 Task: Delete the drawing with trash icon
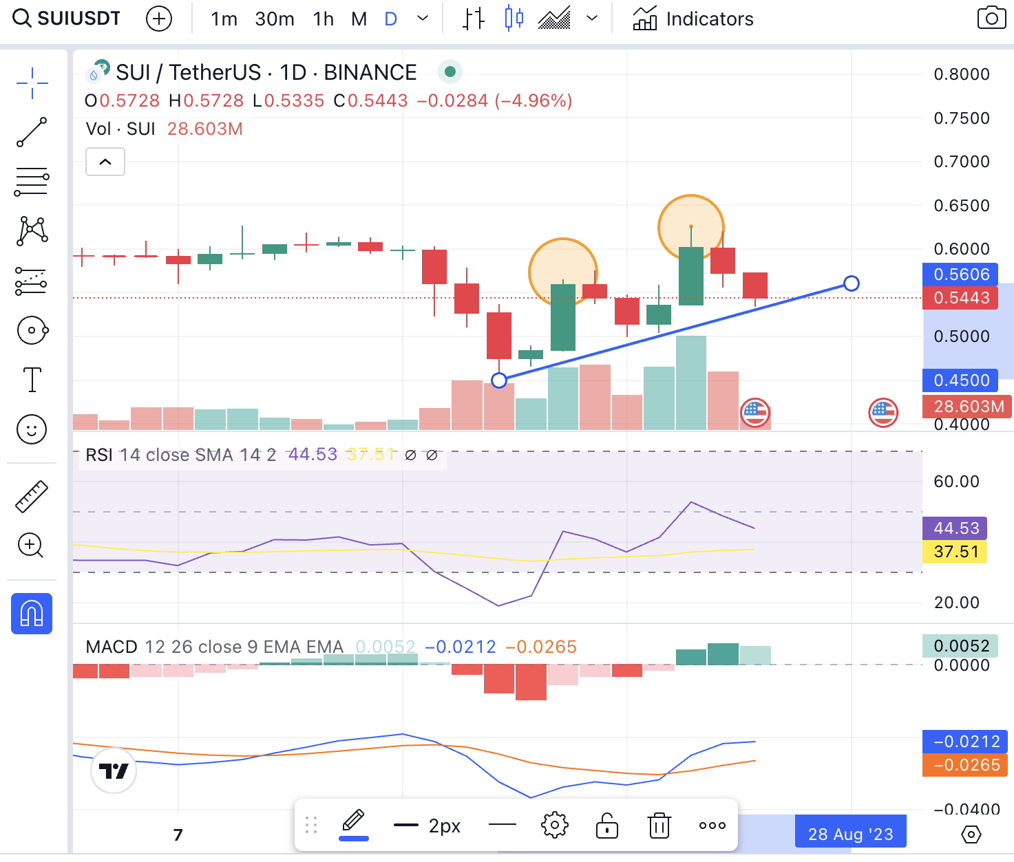click(659, 824)
